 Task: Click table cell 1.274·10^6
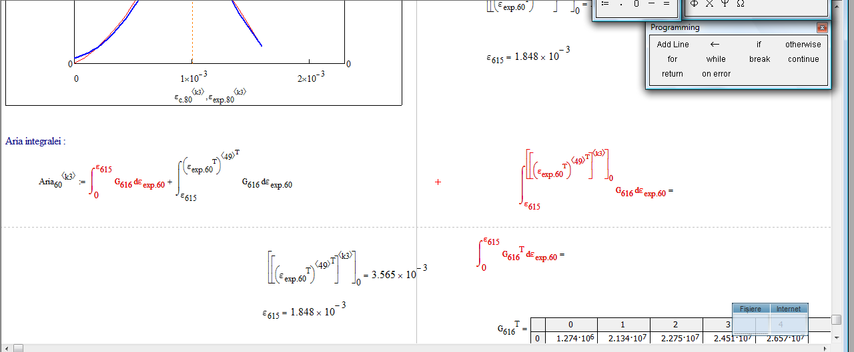(x=571, y=339)
